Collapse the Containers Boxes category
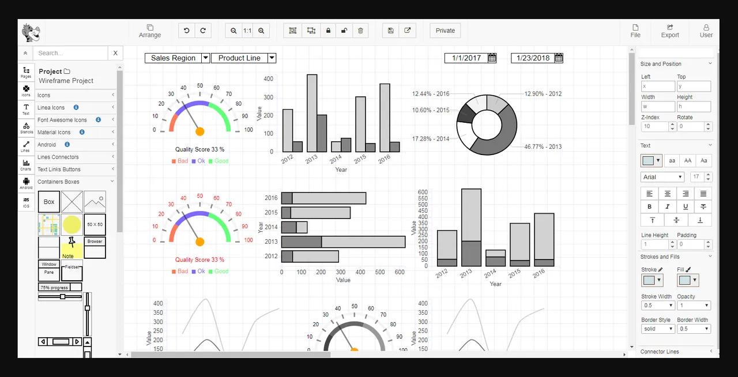Screen dimensions: 738x377 tap(75, 182)
